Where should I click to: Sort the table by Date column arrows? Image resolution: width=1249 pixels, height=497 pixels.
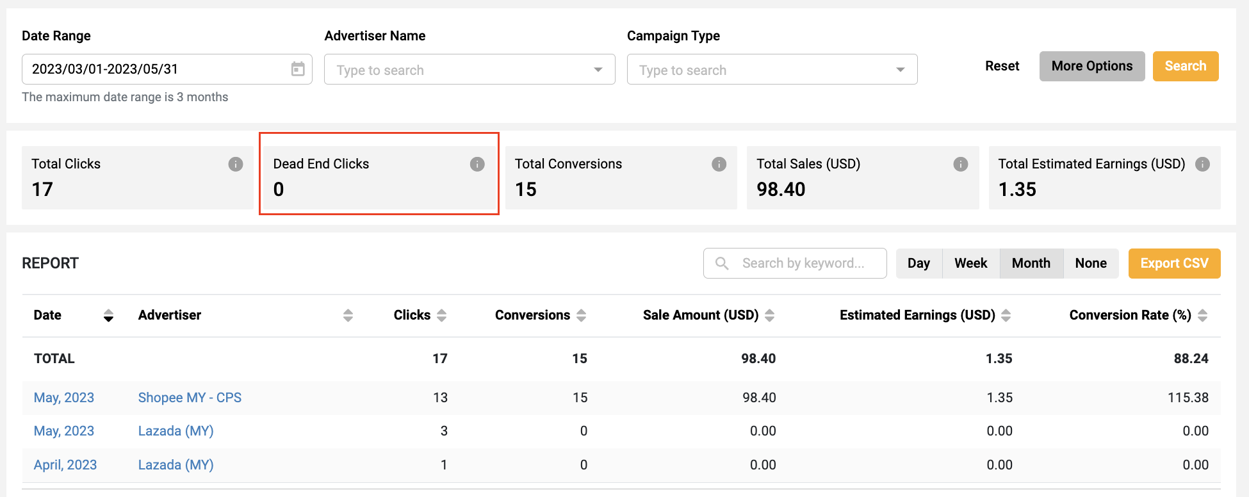pos(108,315)
